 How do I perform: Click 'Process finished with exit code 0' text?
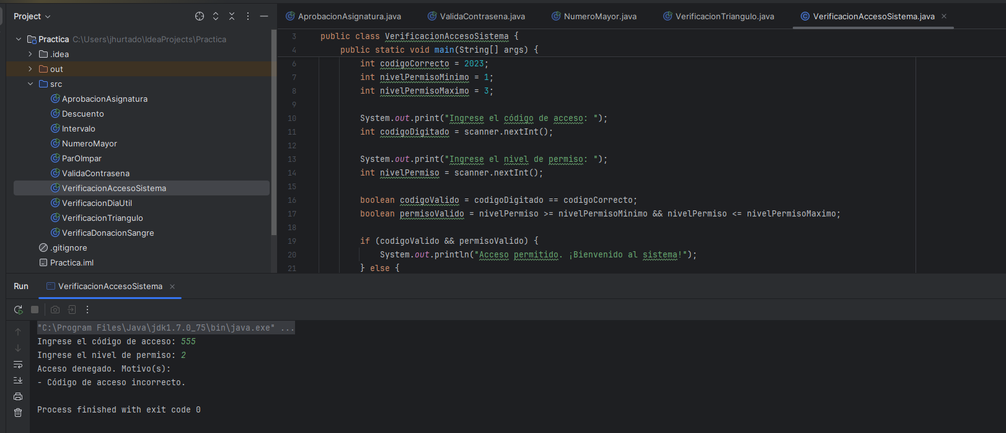119,410
